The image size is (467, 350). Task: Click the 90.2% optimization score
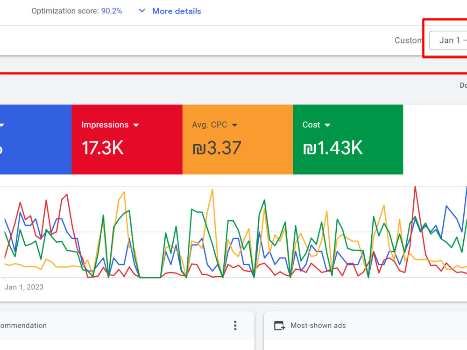point(112,11)
